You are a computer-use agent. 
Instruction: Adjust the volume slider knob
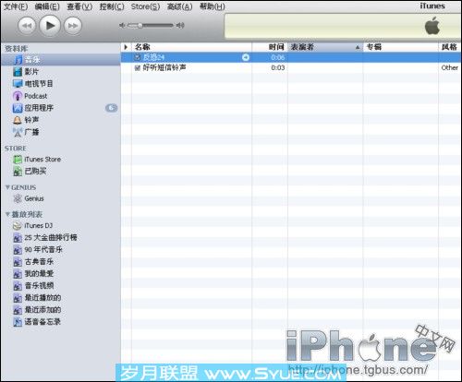(140, 26)
